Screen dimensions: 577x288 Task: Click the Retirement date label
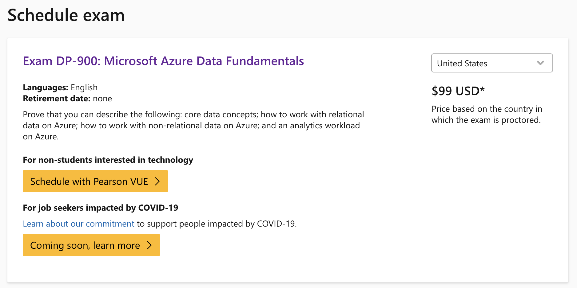click(x=56, y=99)
